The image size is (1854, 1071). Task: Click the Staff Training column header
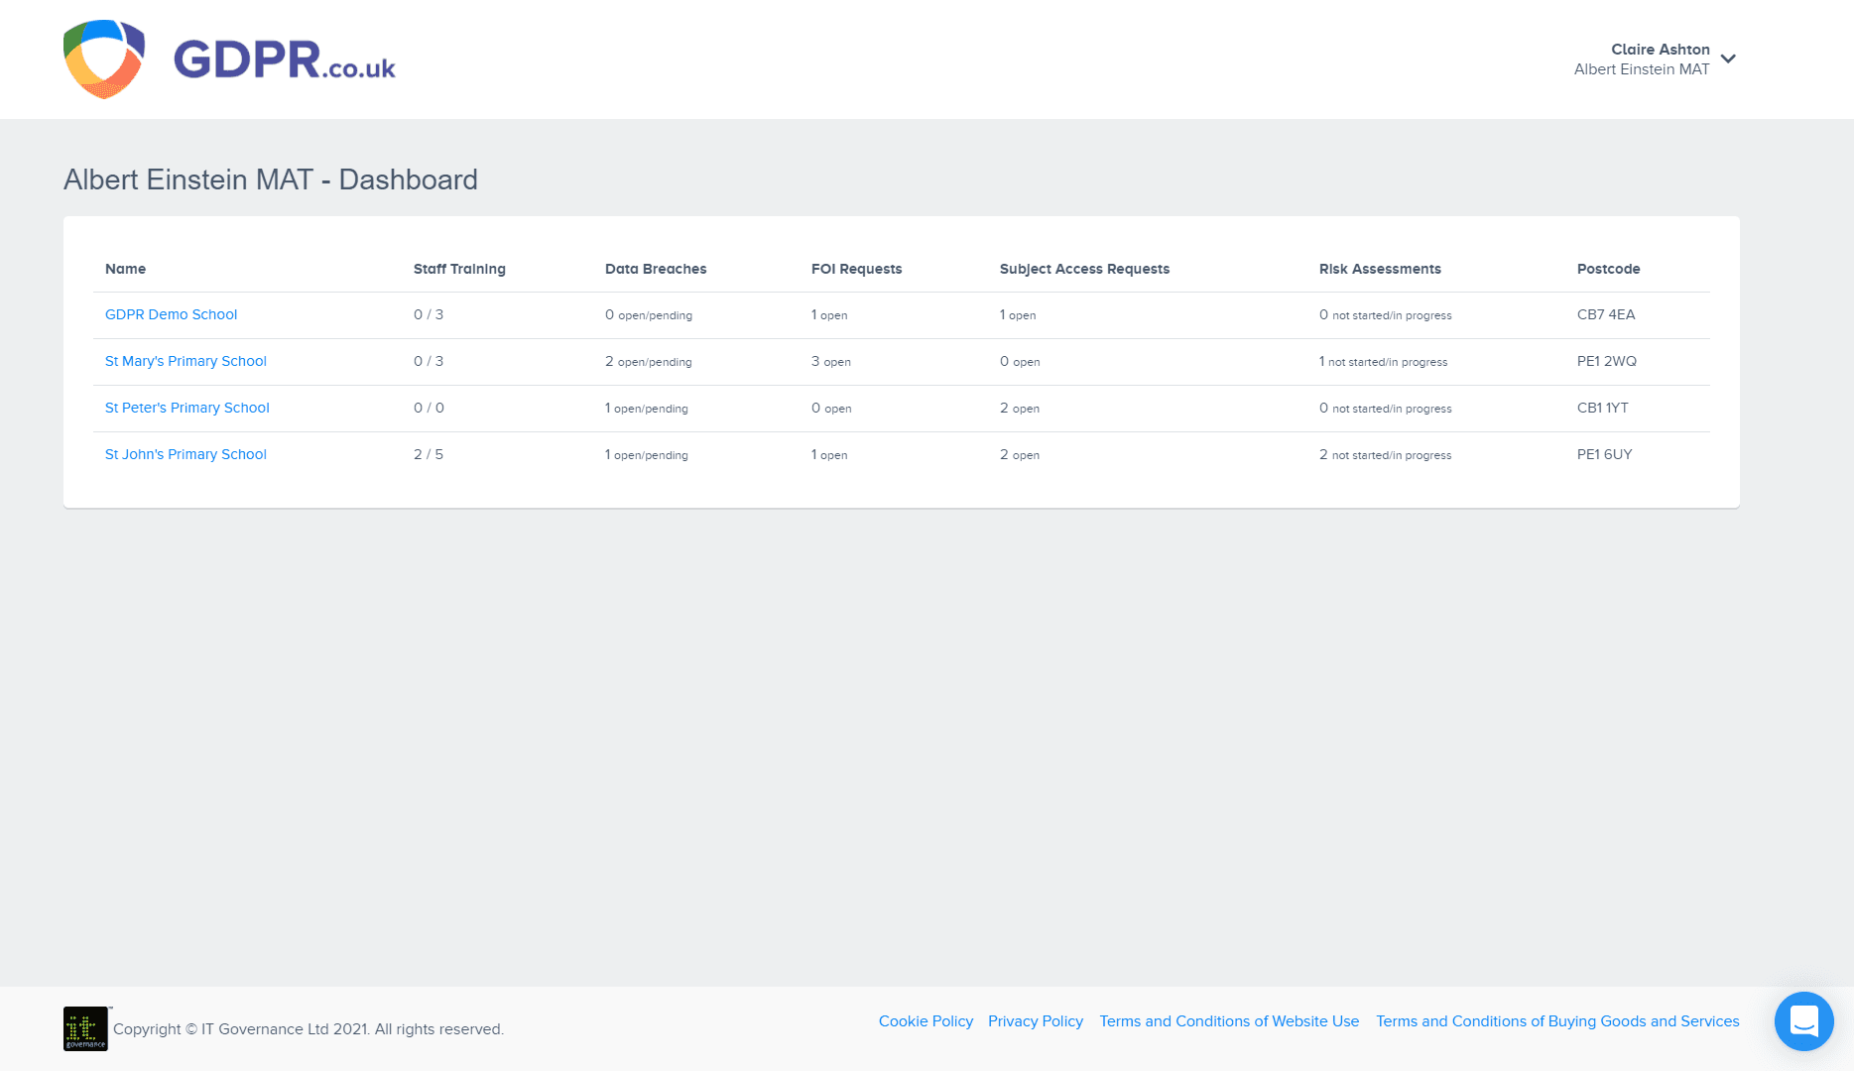[459, 269]
